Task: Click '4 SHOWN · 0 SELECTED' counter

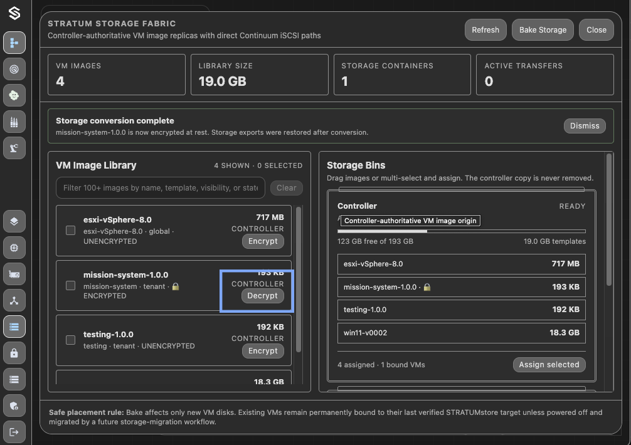Action: click(x=258, y=165)
